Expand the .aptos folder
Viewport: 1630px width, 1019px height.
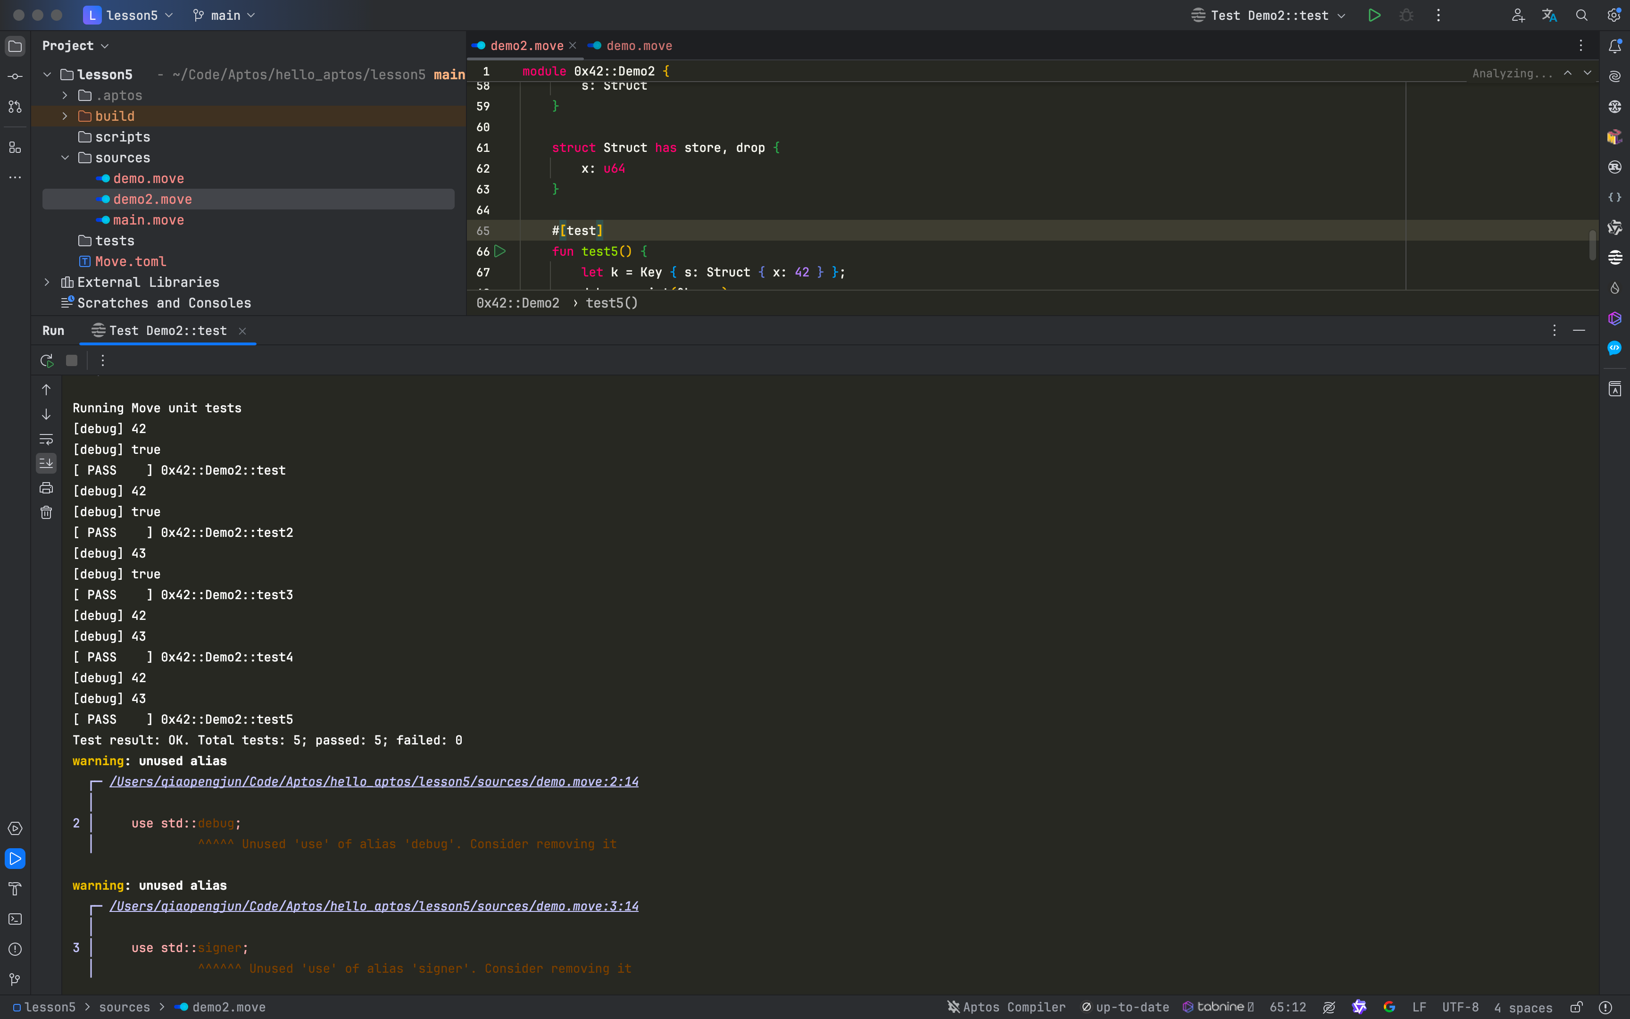[66, 96]
